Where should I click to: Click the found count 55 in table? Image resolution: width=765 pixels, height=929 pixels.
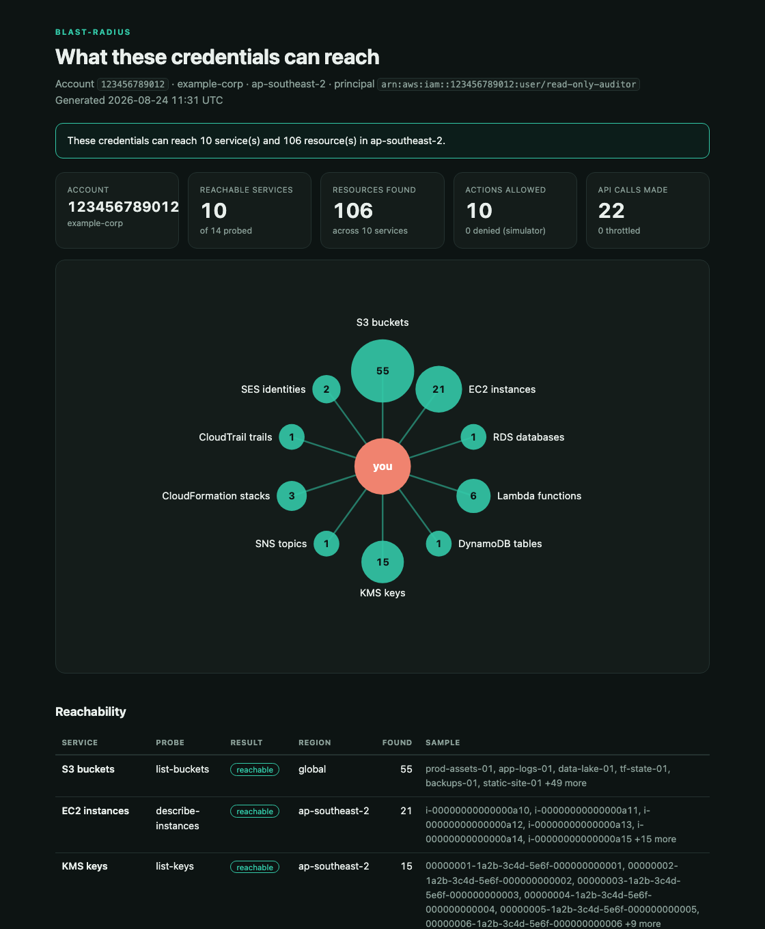406,769
